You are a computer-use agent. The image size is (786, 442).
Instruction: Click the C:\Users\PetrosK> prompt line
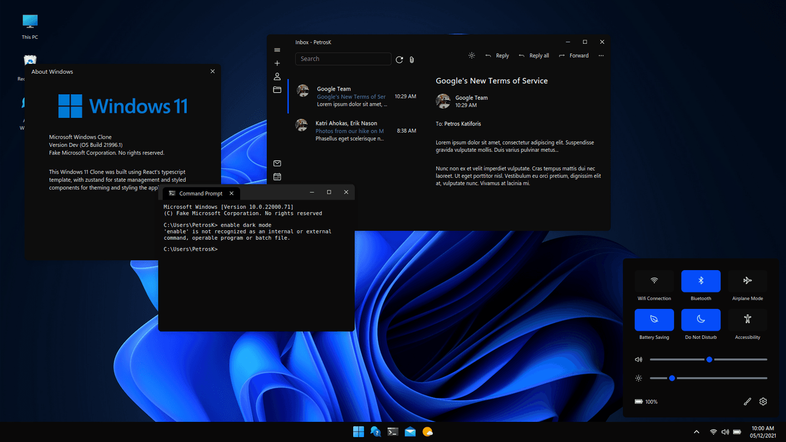(190, 249)
